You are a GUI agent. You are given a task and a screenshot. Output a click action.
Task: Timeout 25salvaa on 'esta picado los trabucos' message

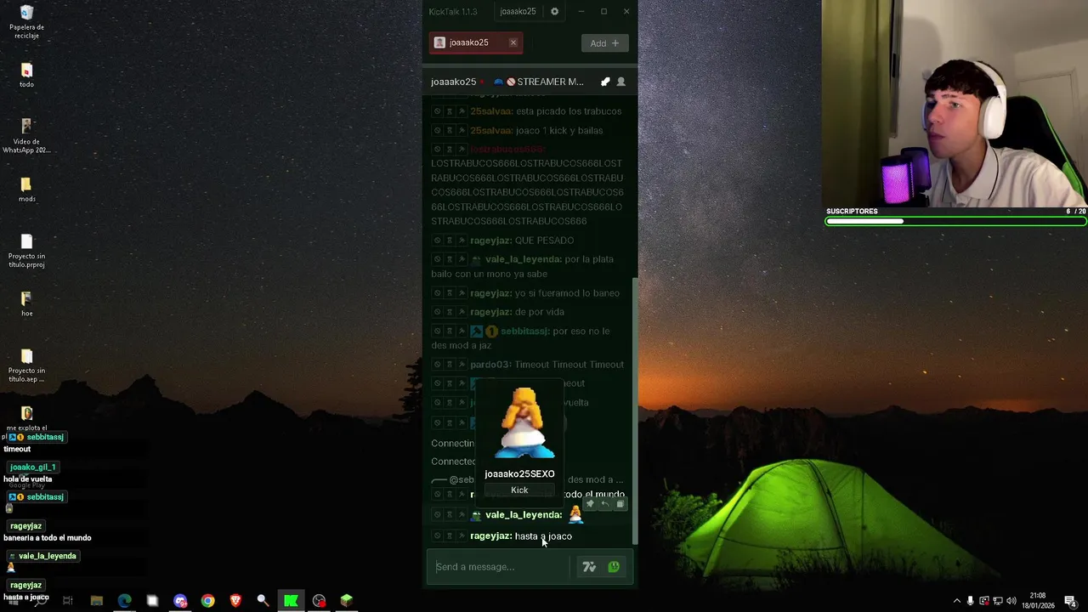pos(450,111)
